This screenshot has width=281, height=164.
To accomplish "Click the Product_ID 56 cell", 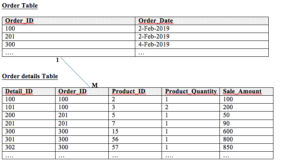I will (116, 139).
